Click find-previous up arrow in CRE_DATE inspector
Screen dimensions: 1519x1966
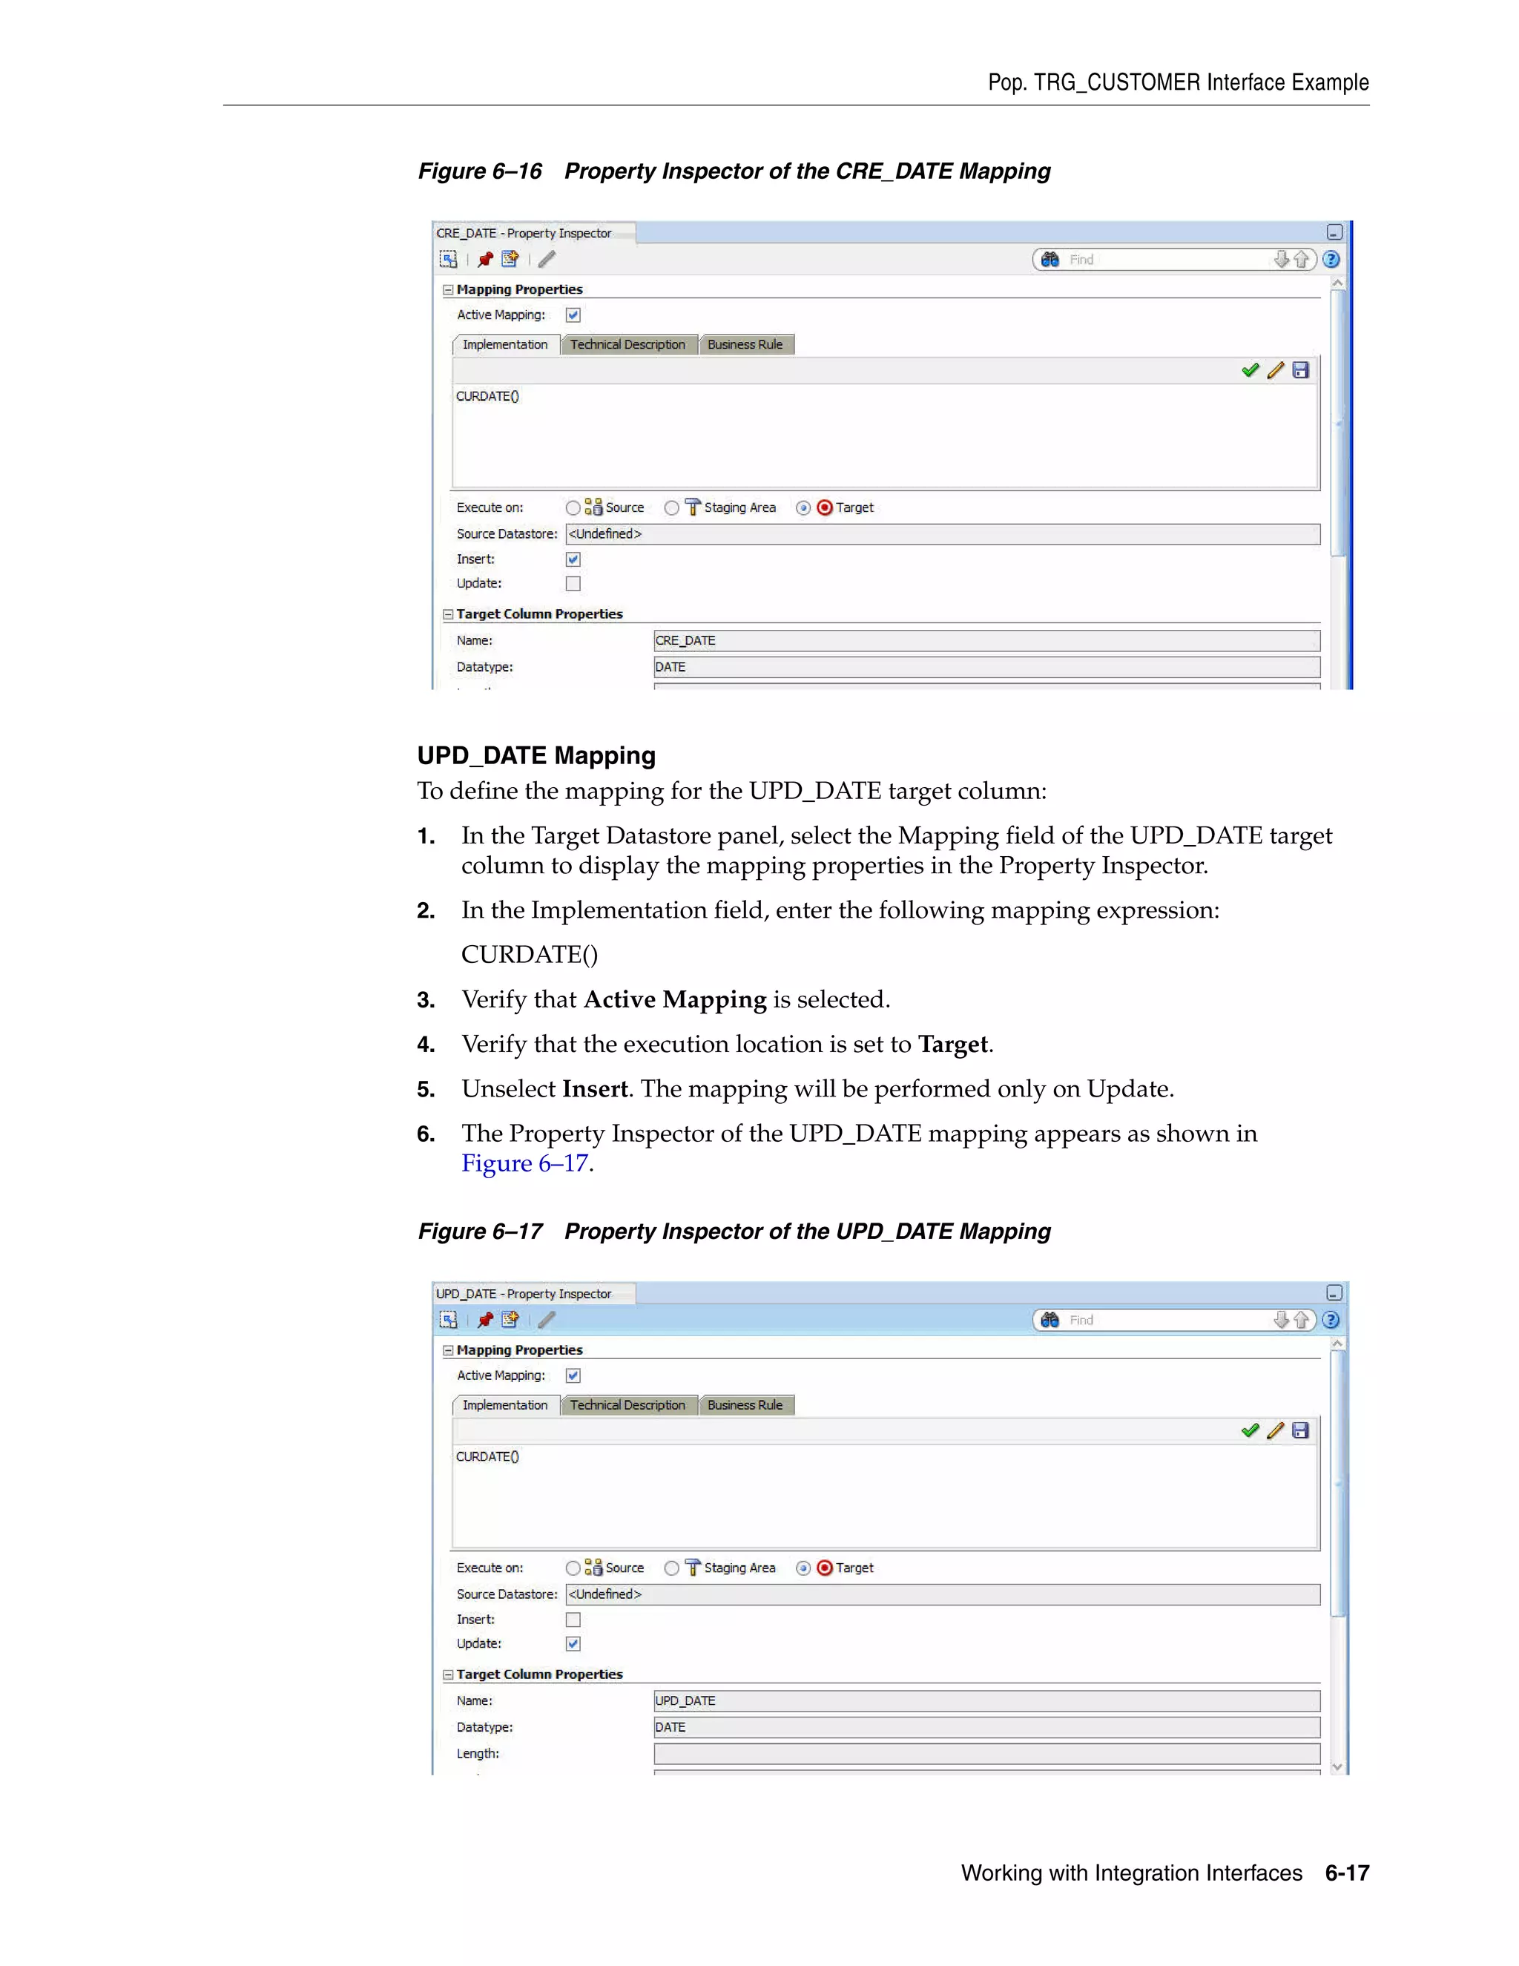pos(1301,259)
